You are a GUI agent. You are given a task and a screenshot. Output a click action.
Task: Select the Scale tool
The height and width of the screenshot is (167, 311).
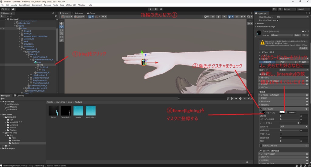(x=61, y=33)
